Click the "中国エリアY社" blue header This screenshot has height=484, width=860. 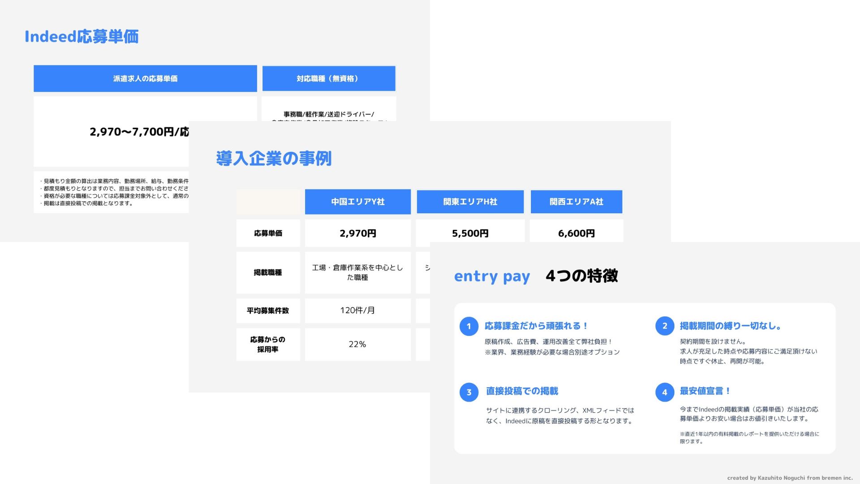click(x=357, y=202)
